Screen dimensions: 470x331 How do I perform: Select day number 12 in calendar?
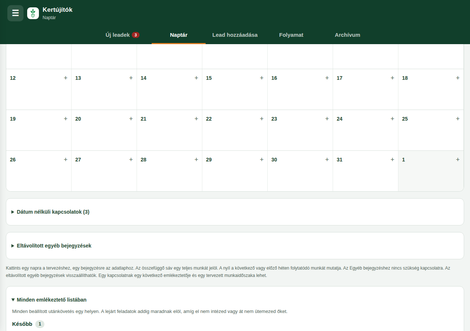(x=13, y=78)
